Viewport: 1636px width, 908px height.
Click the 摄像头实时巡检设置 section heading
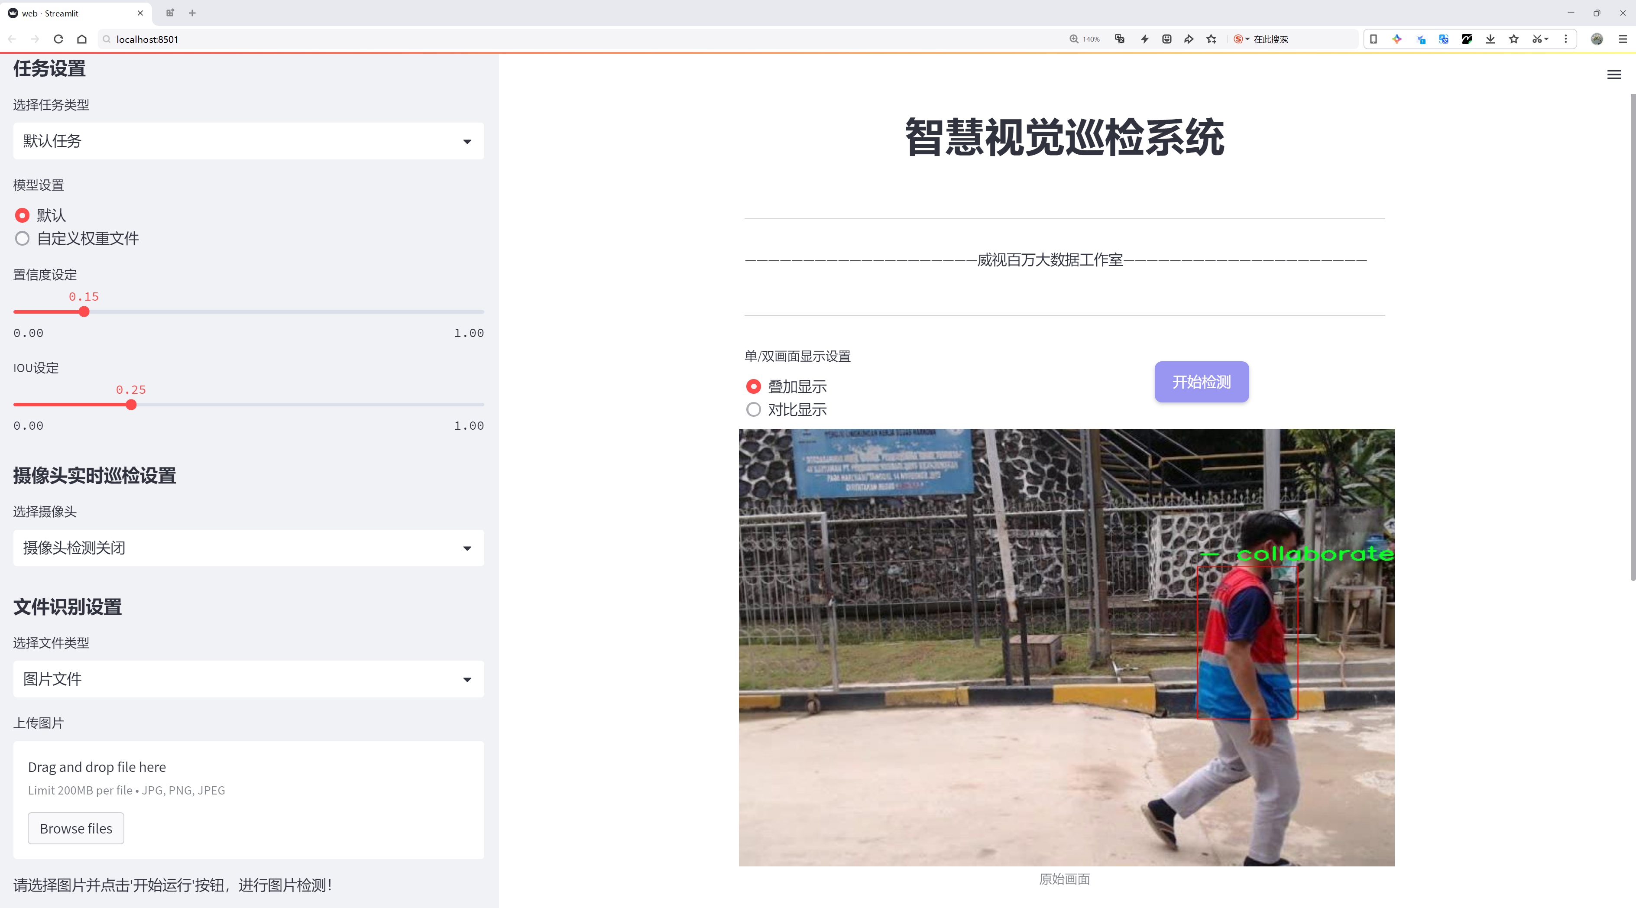click(94, 476)
